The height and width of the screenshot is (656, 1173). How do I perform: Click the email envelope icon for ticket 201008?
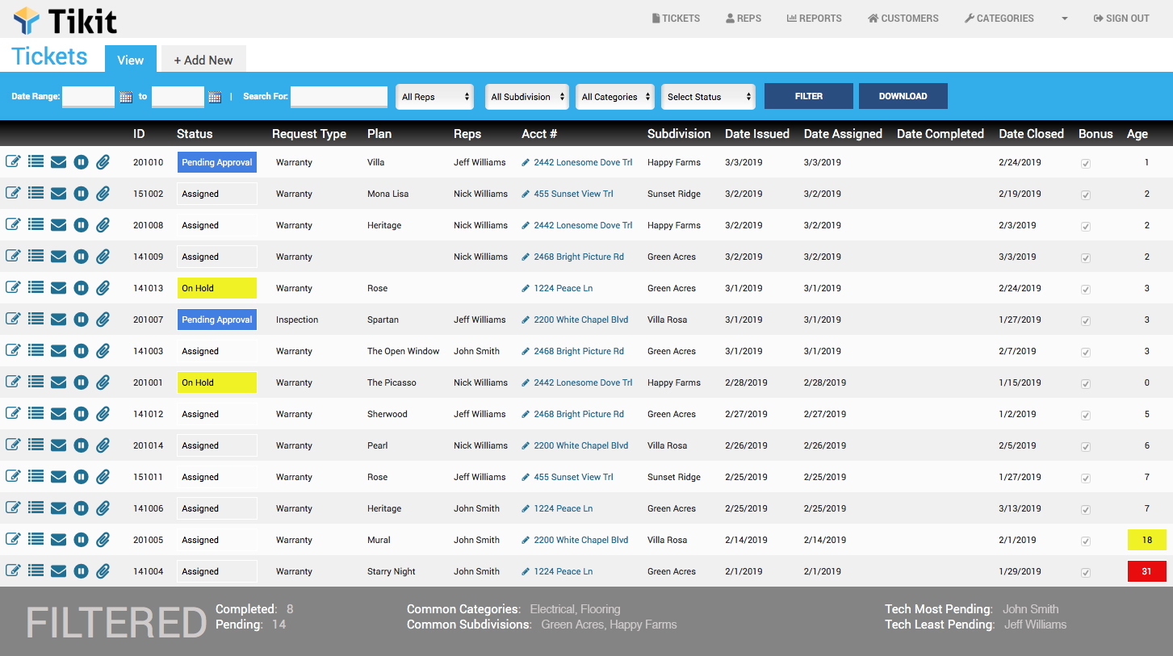tap(58, 225)
